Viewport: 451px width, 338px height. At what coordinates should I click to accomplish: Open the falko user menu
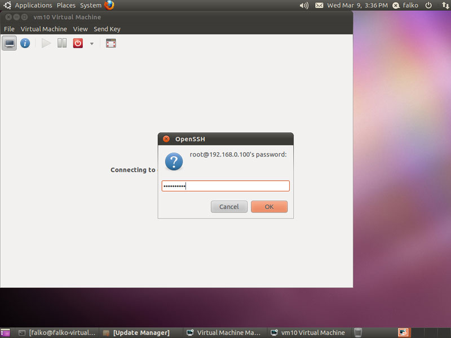[405, 5]
